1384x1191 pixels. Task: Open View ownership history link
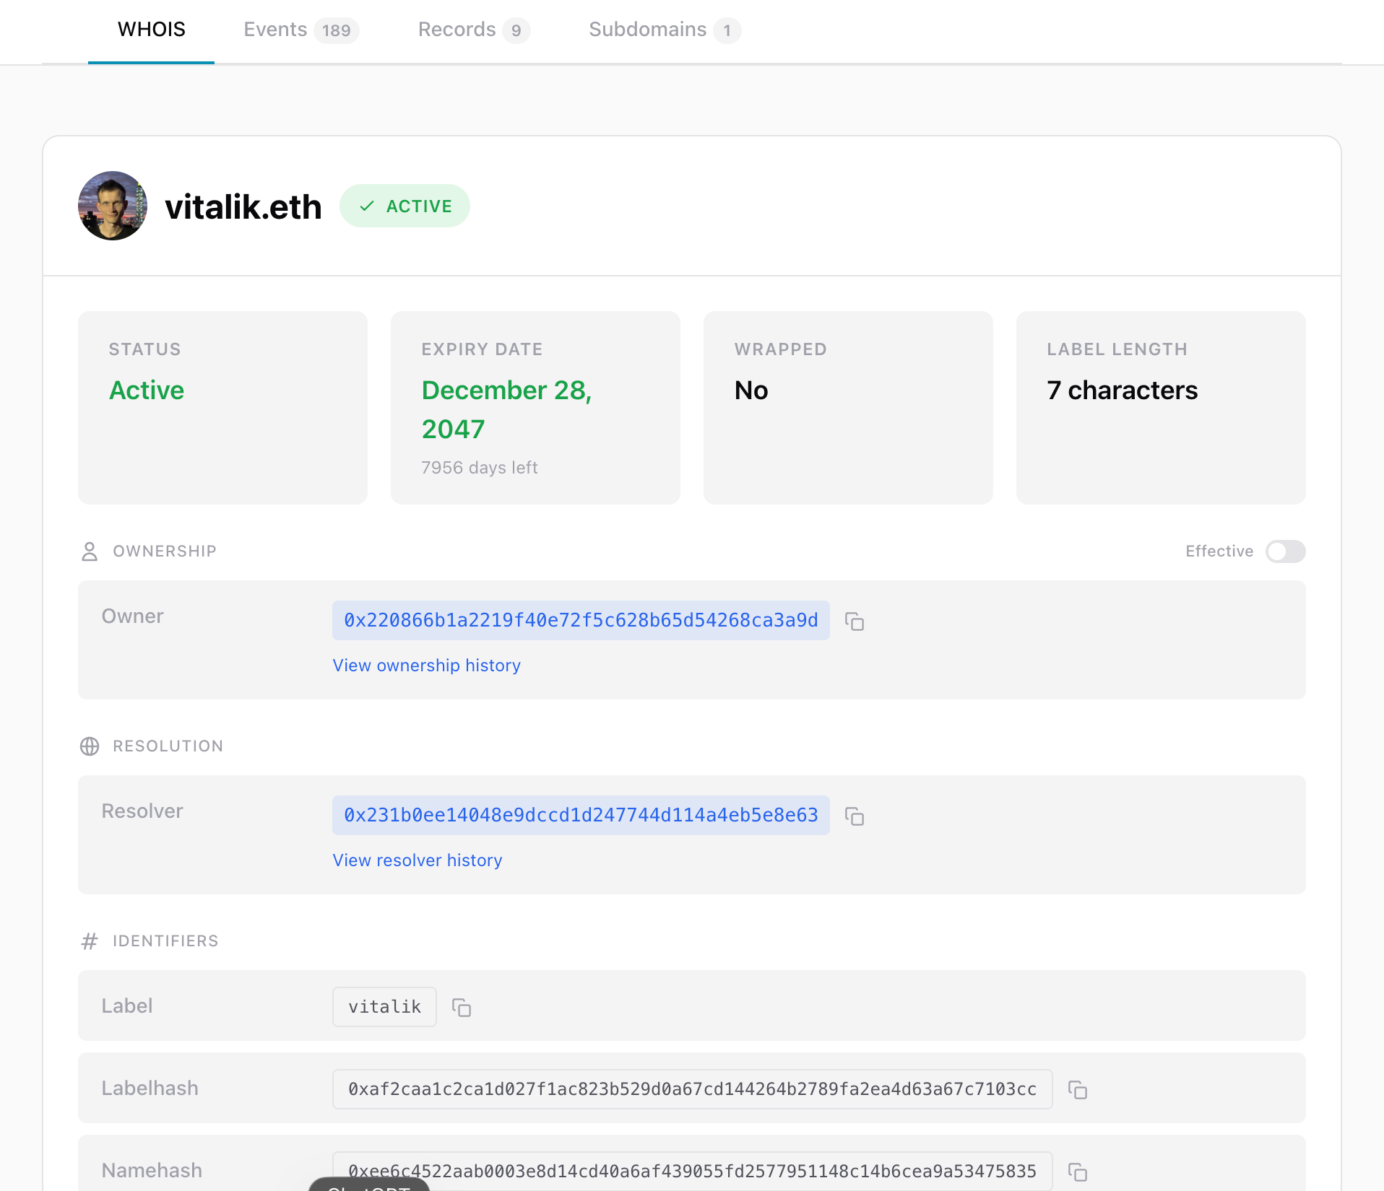click(426, 666)
